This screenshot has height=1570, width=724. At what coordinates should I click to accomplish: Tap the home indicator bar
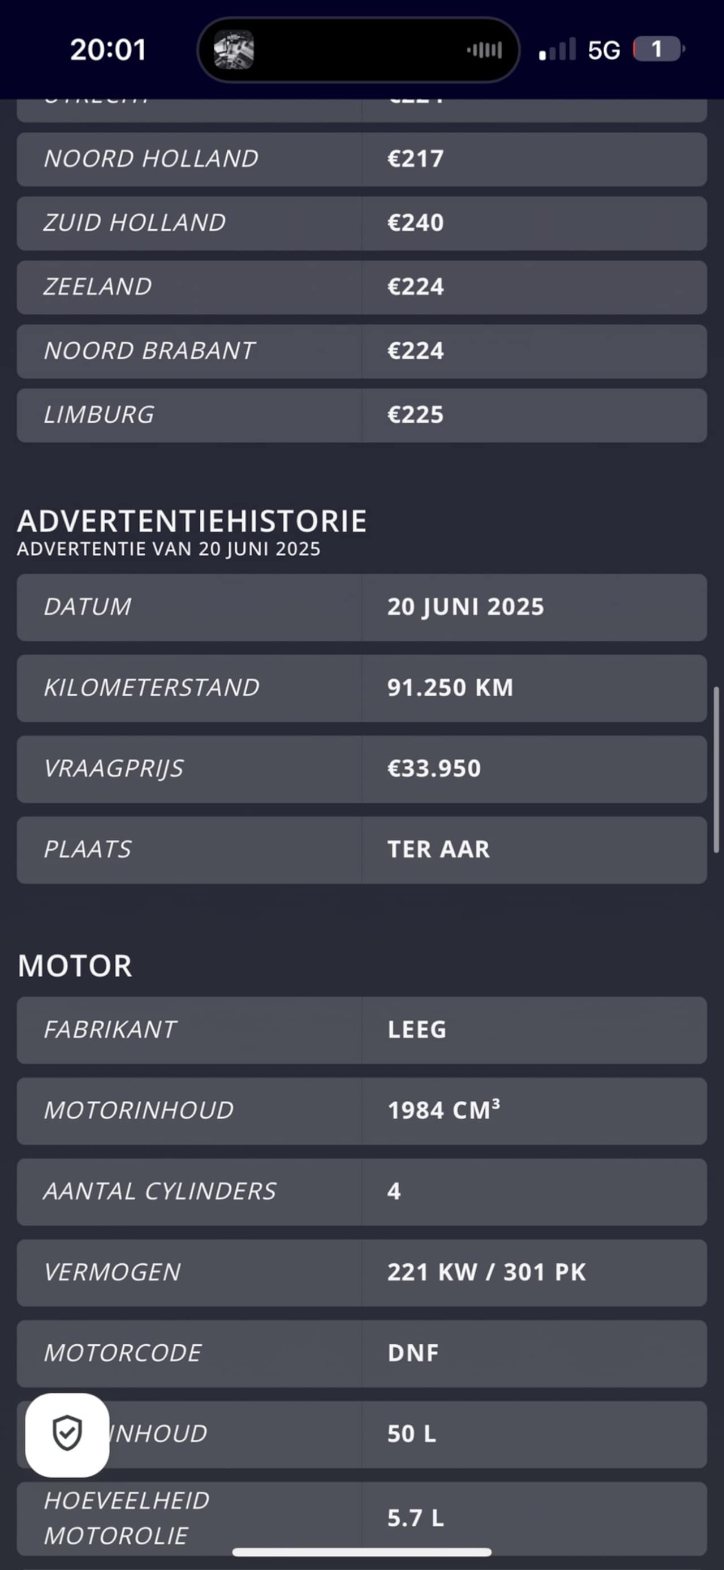361,1552
